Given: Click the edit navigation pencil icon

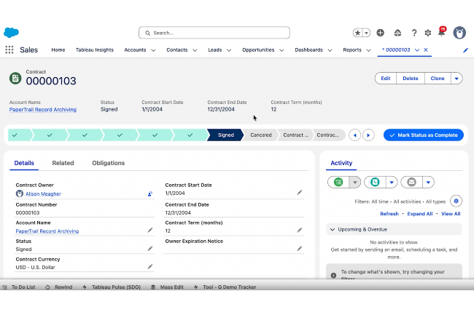Looking at the screenshot, I should (x=465, y=50).
